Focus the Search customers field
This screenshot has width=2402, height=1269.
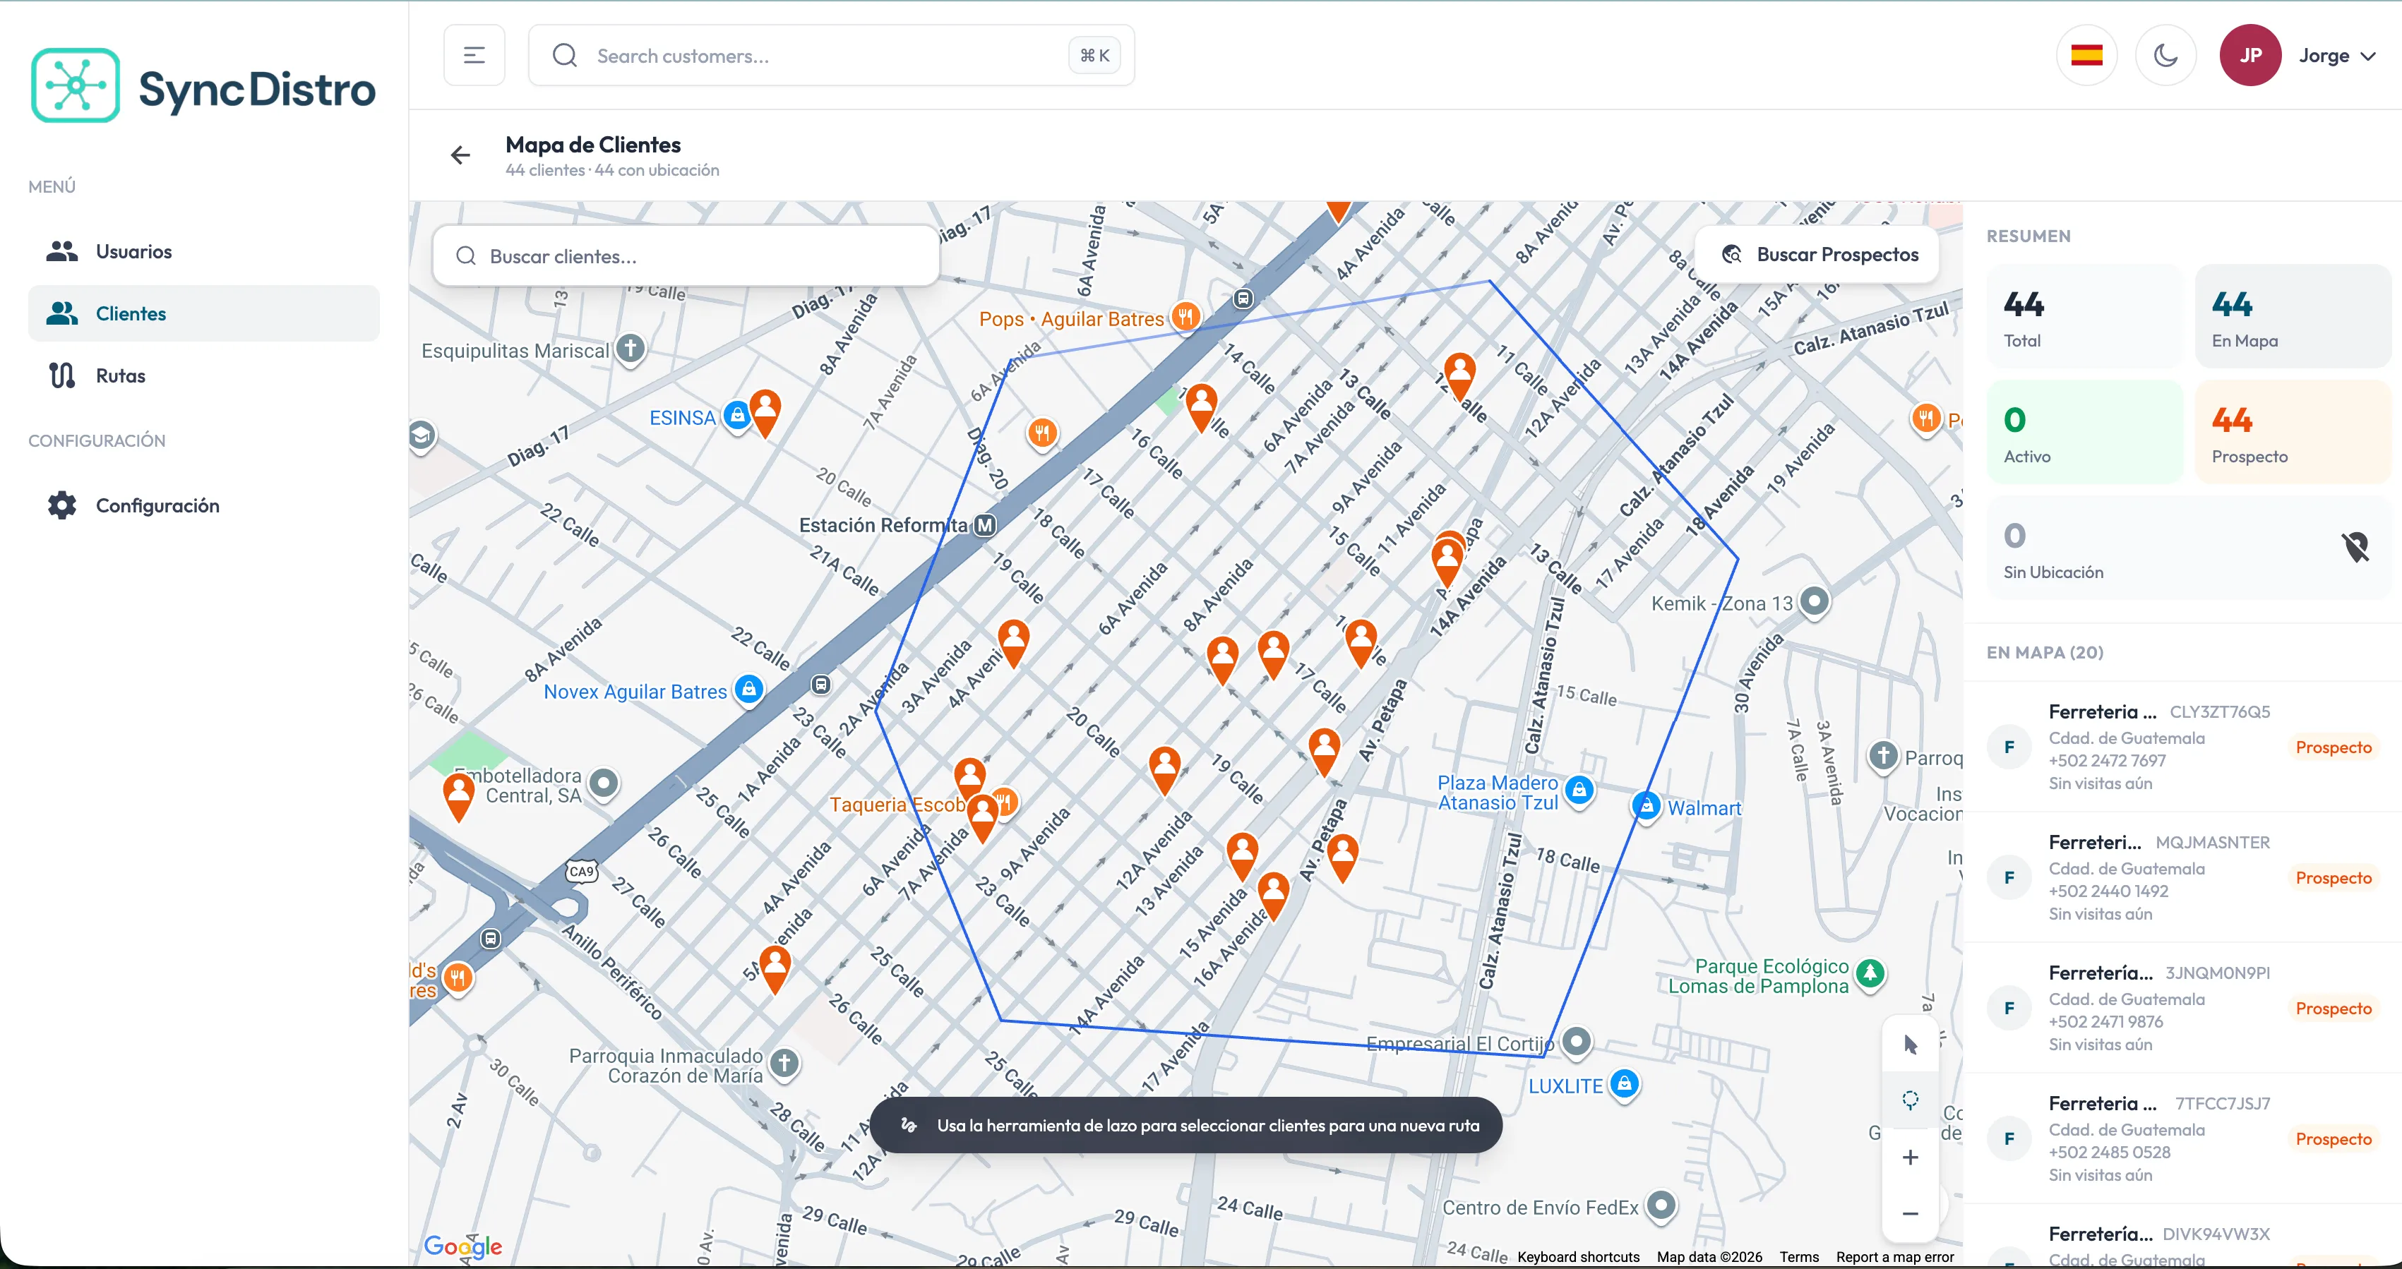(831, 56)
